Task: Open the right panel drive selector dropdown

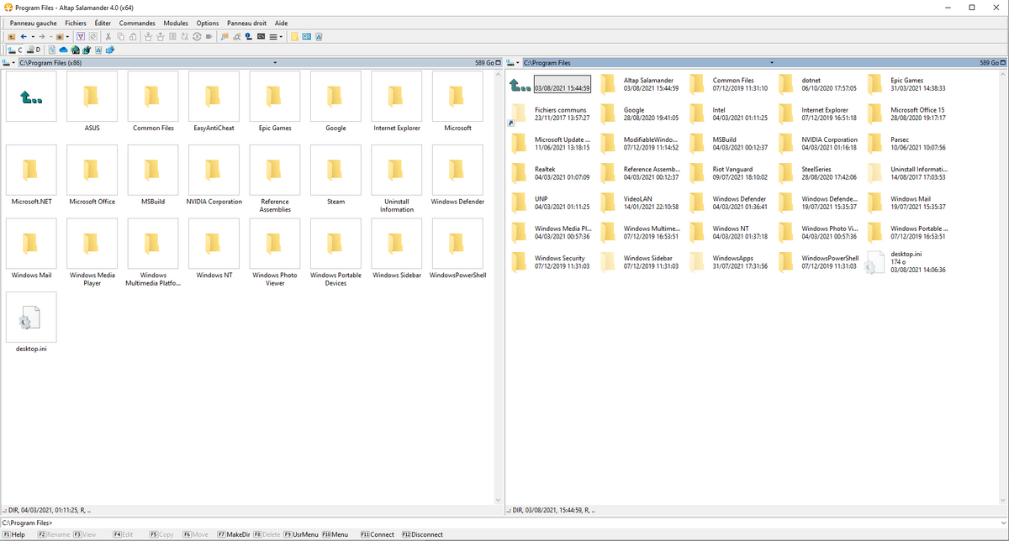Action: 513,63
